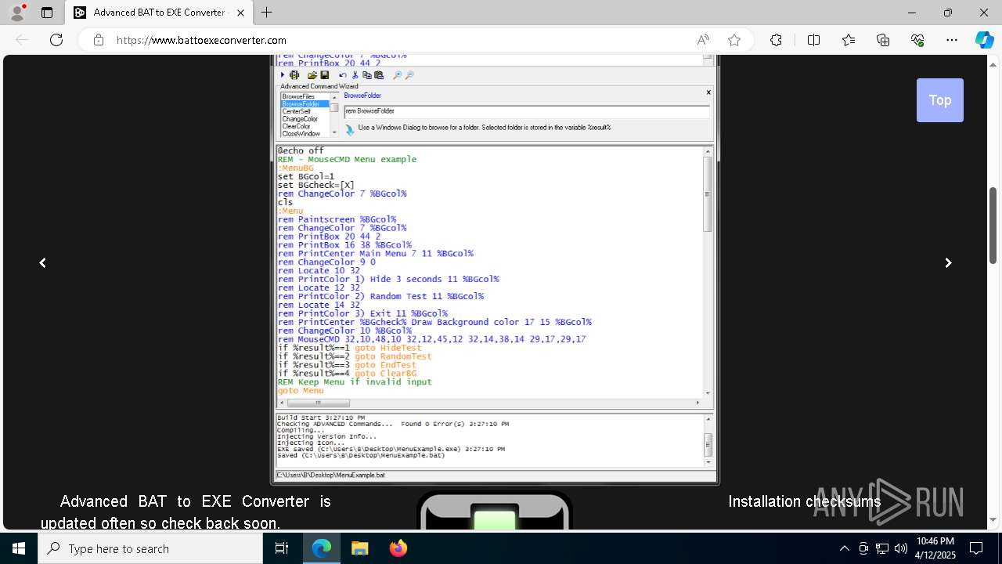1002x564 pixels.
Task: Click the Split screen icon
Action: [813, 40]
